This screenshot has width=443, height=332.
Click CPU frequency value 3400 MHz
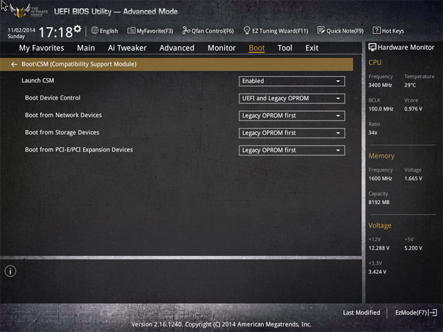pyautogui.click(x=380, y=85)
